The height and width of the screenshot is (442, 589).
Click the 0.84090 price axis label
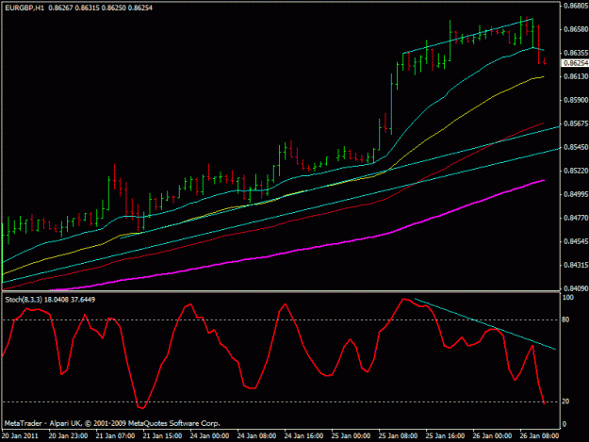point(576,288)
